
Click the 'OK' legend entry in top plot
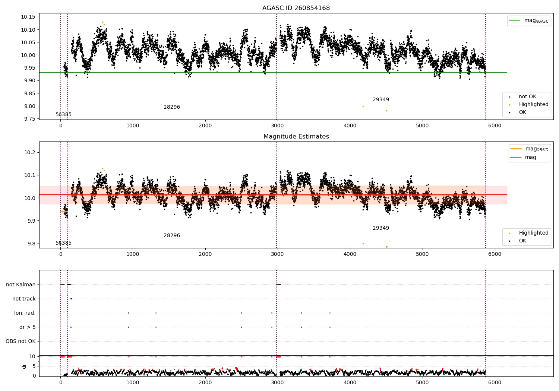[522, 112]
